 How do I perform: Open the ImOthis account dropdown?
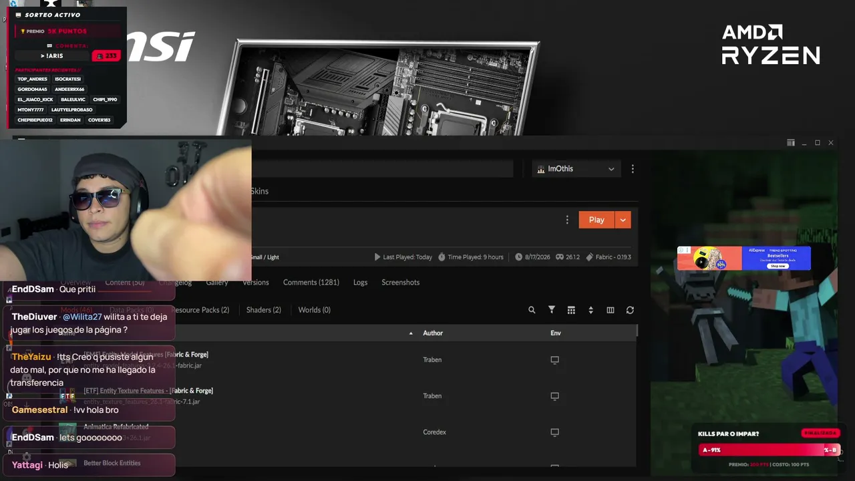pyautogui.click(x=576, y=169)
